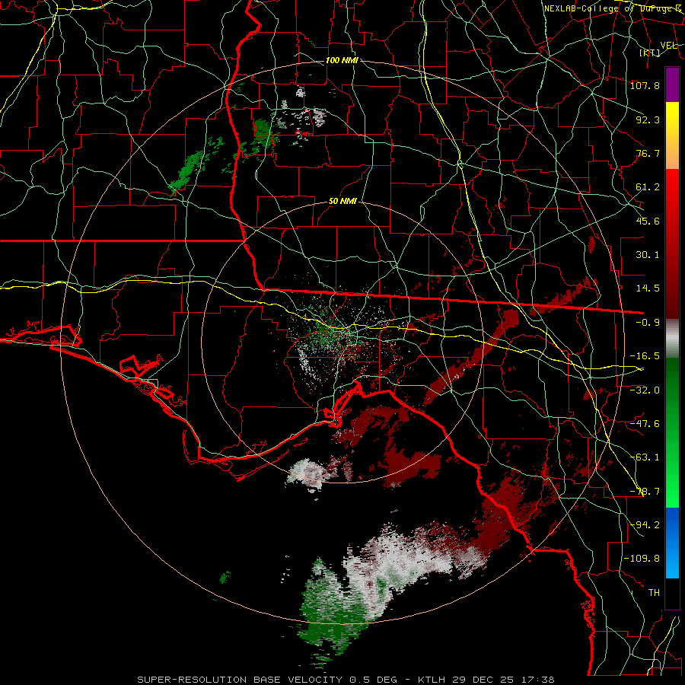Click the gray segment of the color bar

point(672,339)
